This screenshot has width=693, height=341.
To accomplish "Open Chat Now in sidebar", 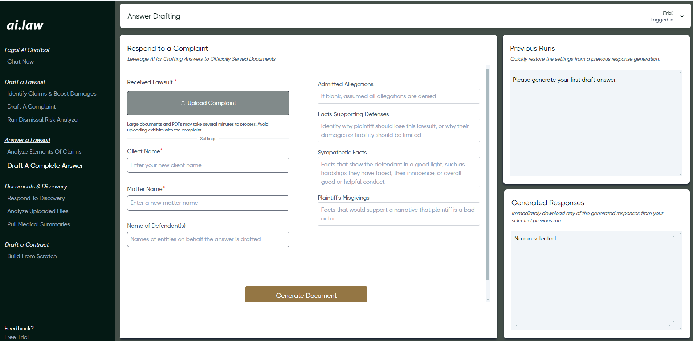I will click(x=20, y=62).
